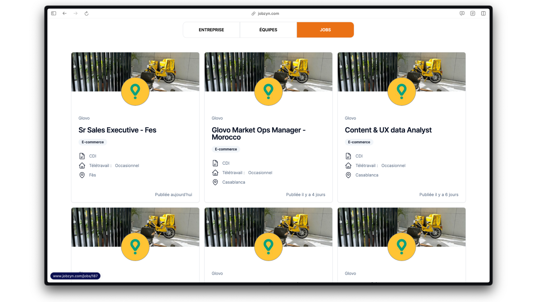Open the ÉQUIPES tab
The image size is (537, 302).
pos(268,30)
